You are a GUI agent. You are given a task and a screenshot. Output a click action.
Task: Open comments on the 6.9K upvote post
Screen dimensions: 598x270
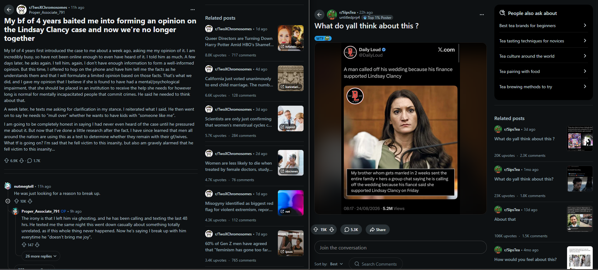point(34,161)
